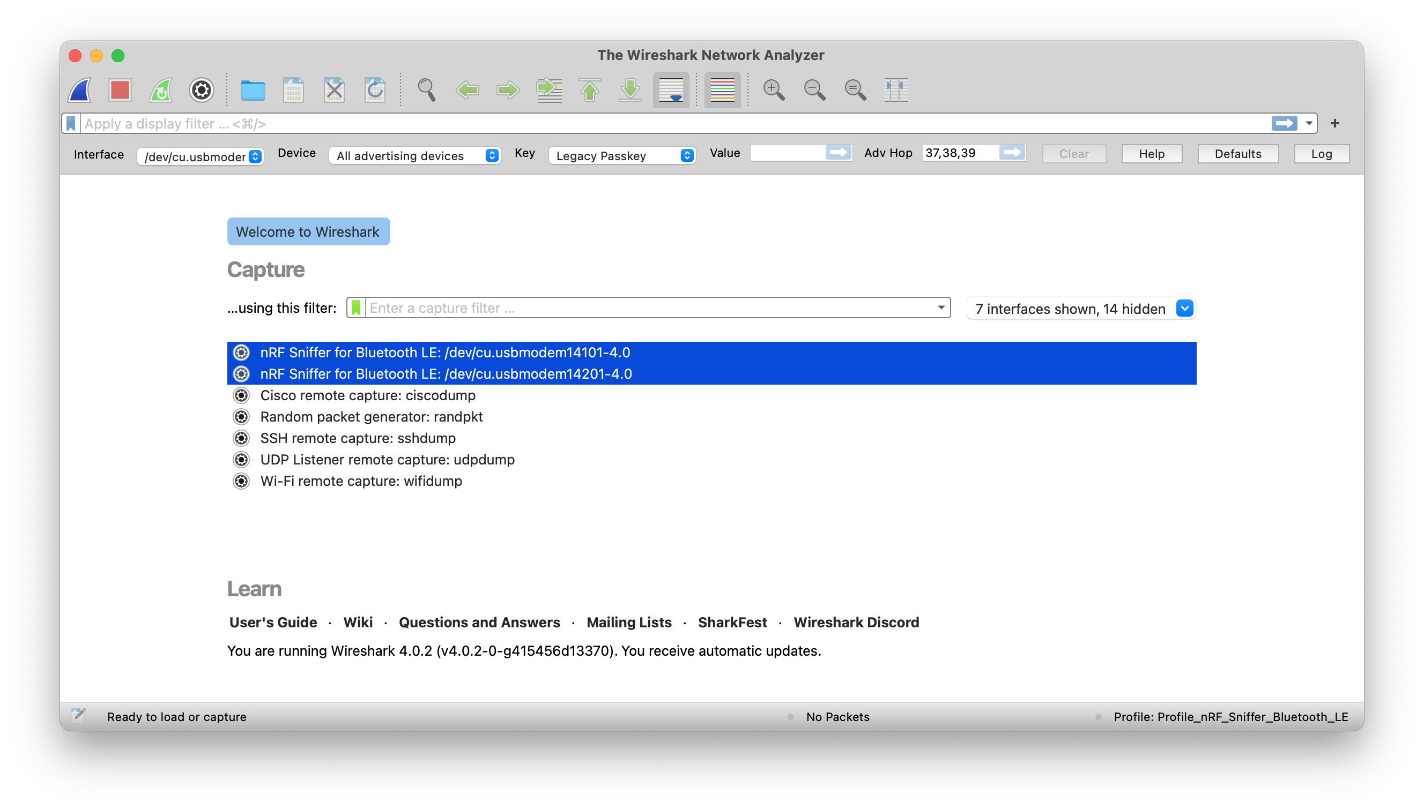Start capturing packets with shark fin icon
Viewport: 1424px width, 810px height.
79,89
